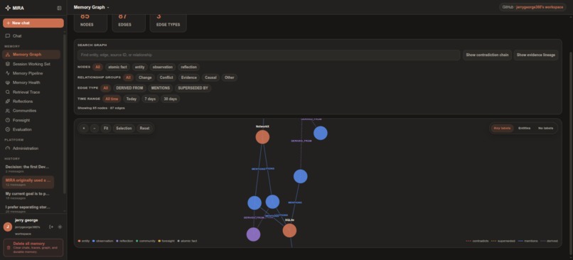Enable the Other relationship group filter
This screenshot has width=573, height=260.
[230, 77]
